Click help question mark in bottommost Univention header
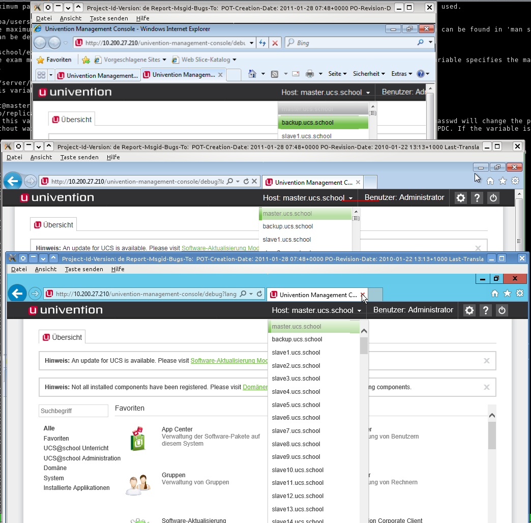Screen dimensions: 531x523 (486, 310)
